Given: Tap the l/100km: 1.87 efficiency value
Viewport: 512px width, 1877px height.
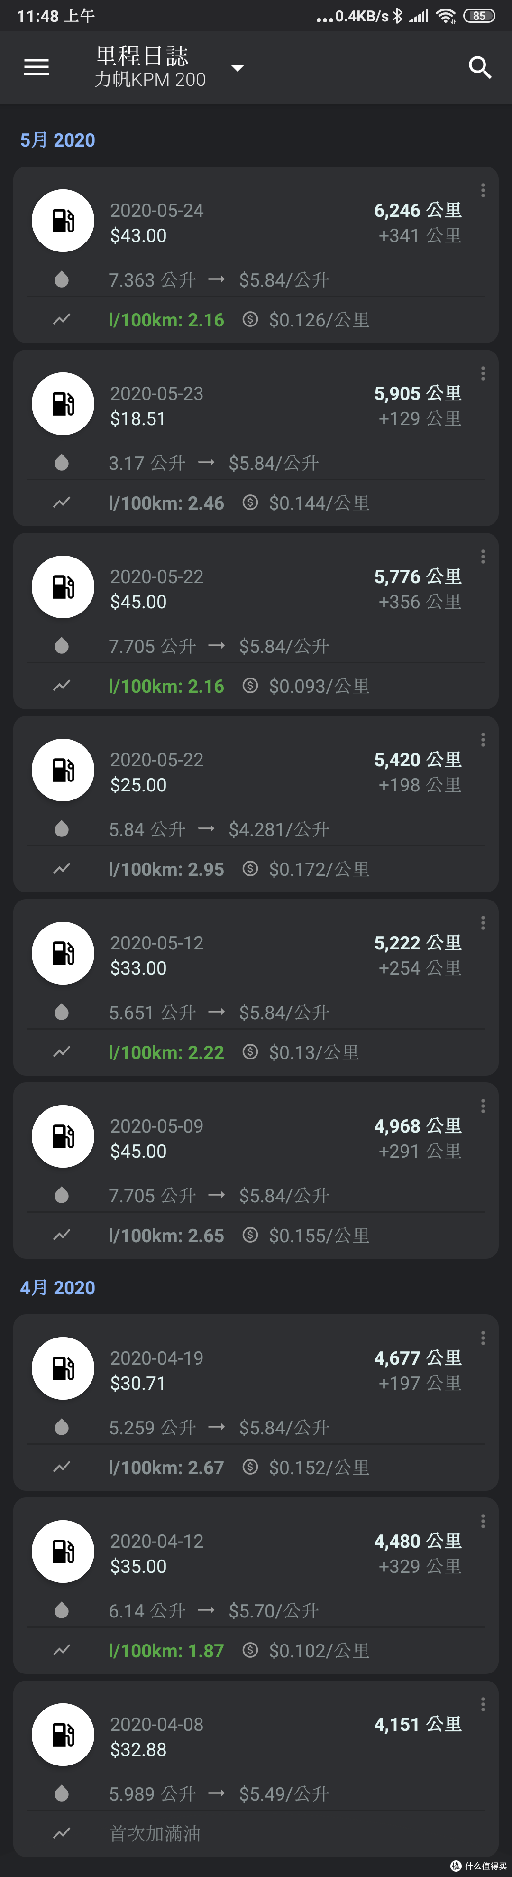Looking at the screenshot, I should point(166,1650).
